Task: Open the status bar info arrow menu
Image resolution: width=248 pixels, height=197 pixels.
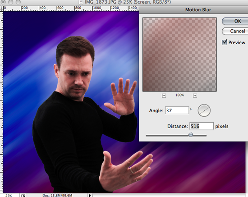Action: pyautogui.click(x=90, y=195)
